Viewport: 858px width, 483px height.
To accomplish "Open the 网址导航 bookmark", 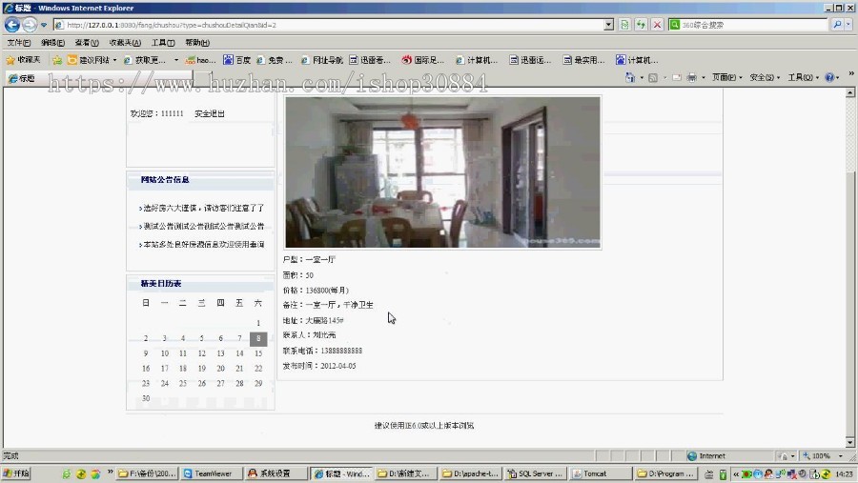I will click(x=321, y=60).
